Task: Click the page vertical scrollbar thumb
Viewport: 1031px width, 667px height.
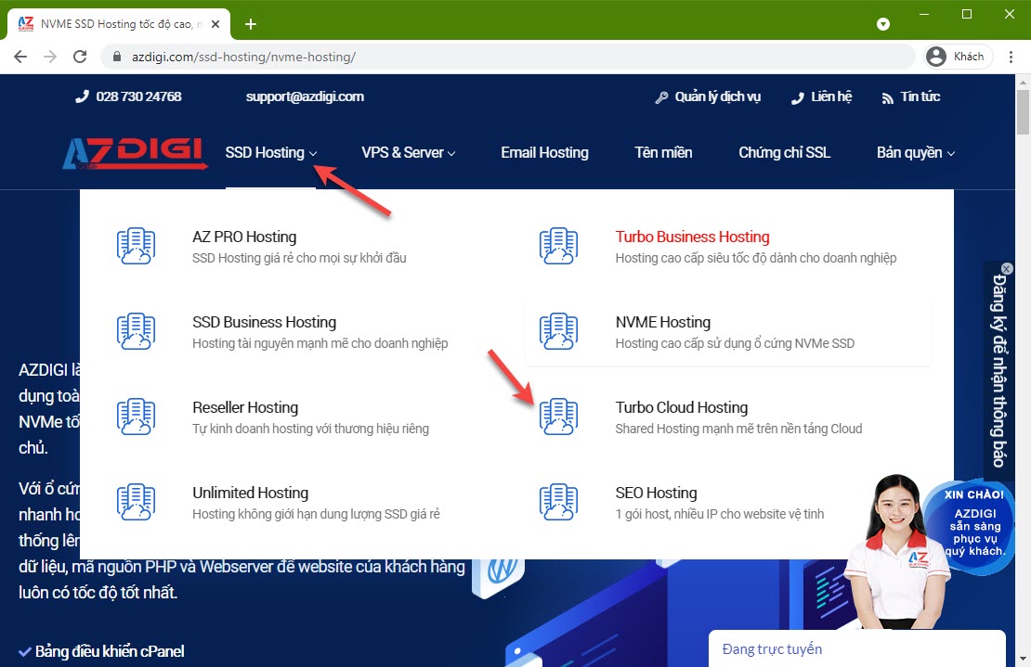Action: [x=1023, y=111]
